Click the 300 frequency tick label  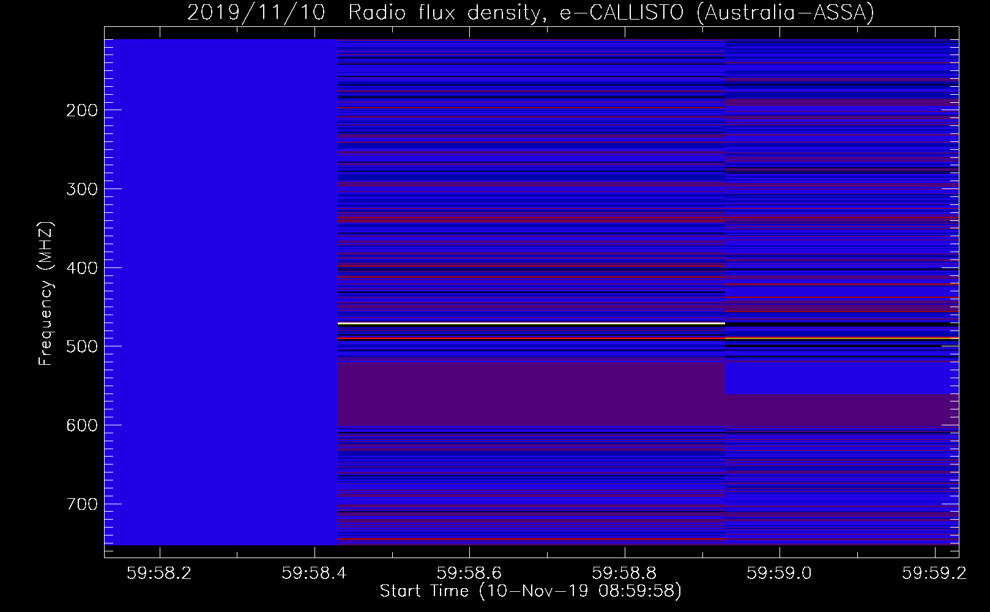point(81,189)
